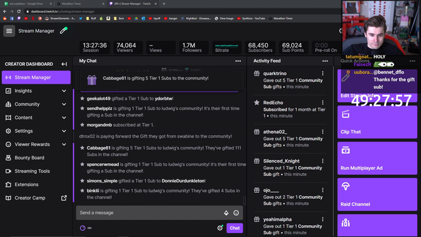Go back in browser
The height and width of the screenshot is (237, 421).
point(5,11)
